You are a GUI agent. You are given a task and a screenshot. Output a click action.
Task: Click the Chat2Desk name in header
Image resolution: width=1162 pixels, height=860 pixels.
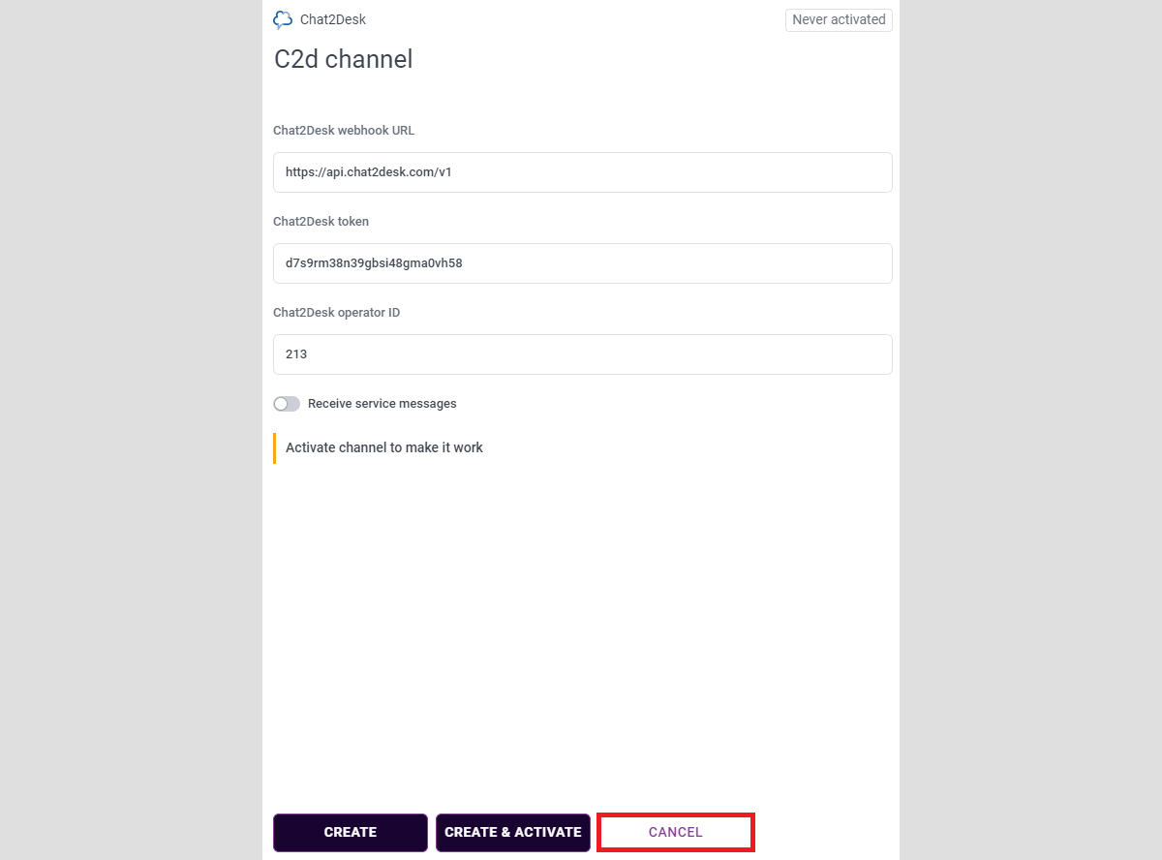[333, 19]
